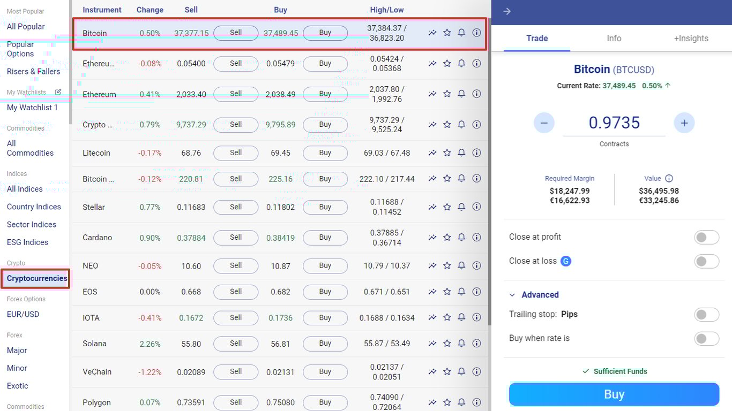The width and height of the screenshot is (732, 411).
Task: Enable the Close at profit toggle
Action: 706,237
